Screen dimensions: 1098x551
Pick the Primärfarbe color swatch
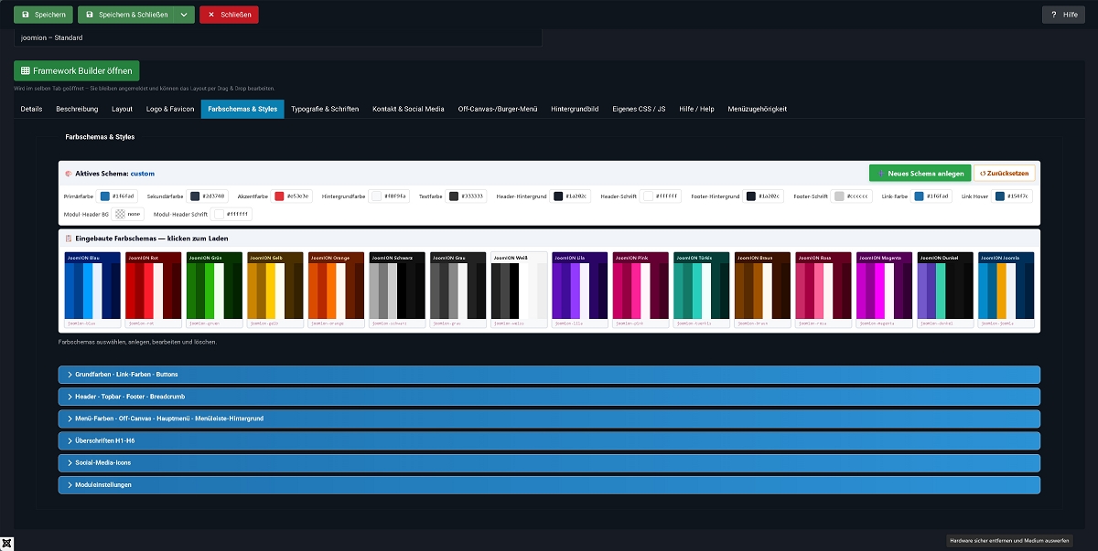(x=105, y=196)
